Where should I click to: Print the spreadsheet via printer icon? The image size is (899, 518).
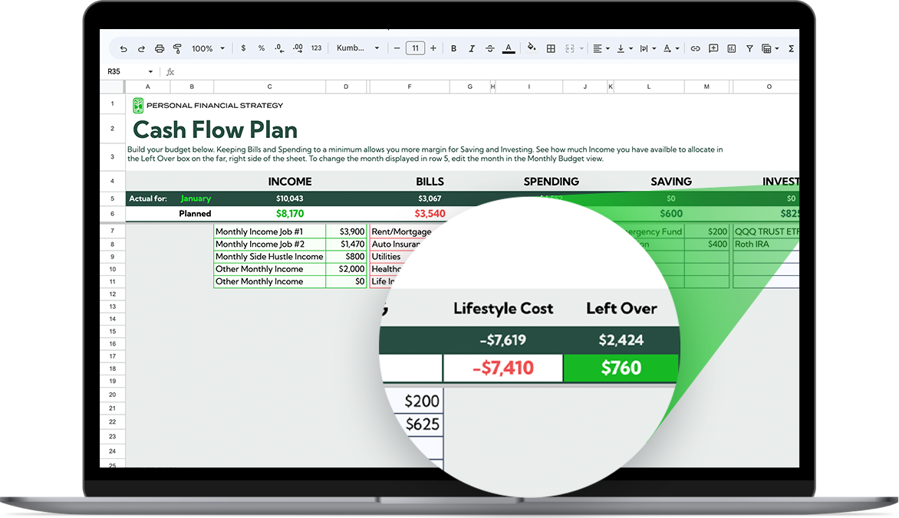coord(160,49)
